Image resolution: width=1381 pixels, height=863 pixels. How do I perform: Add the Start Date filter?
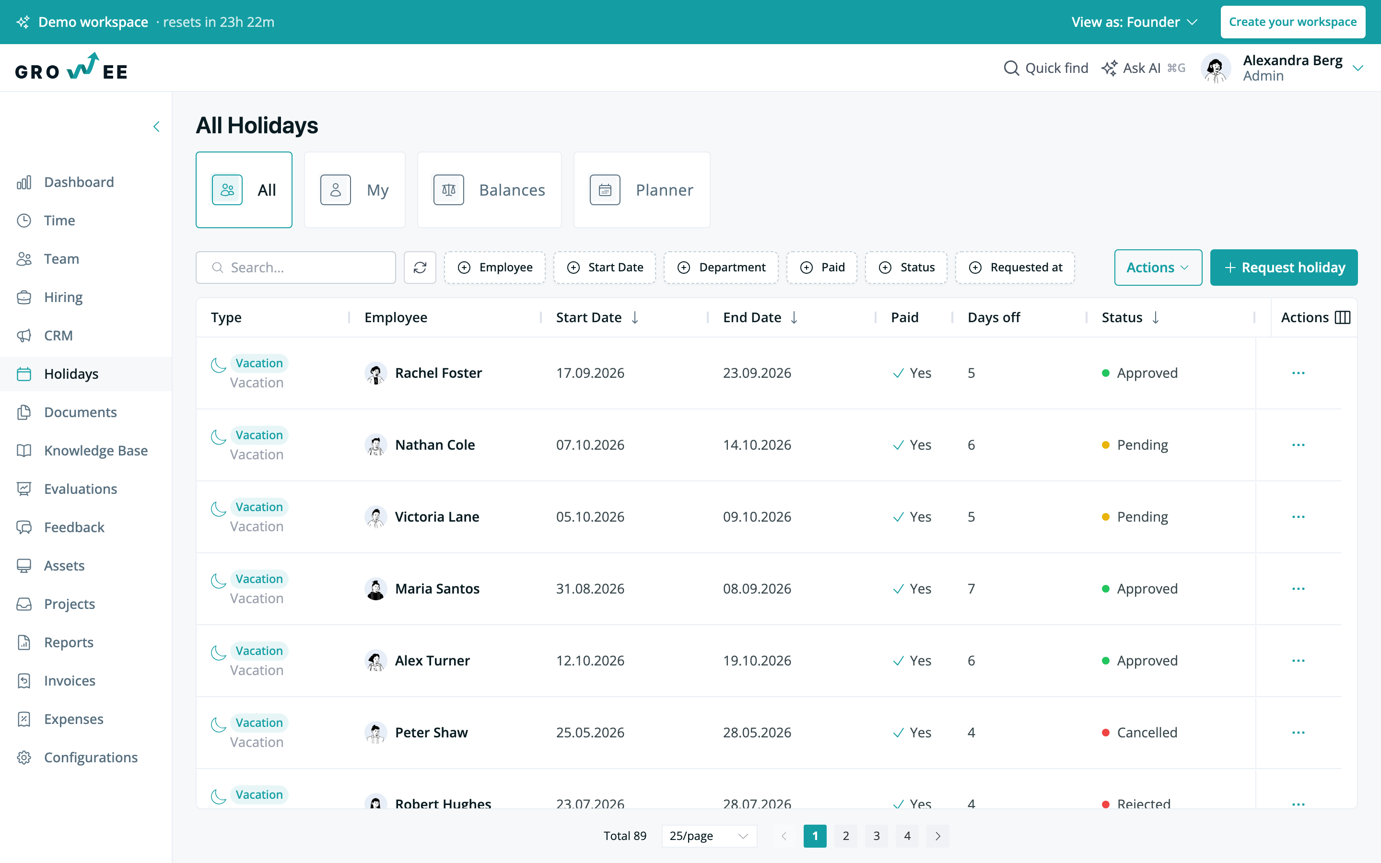604,267
